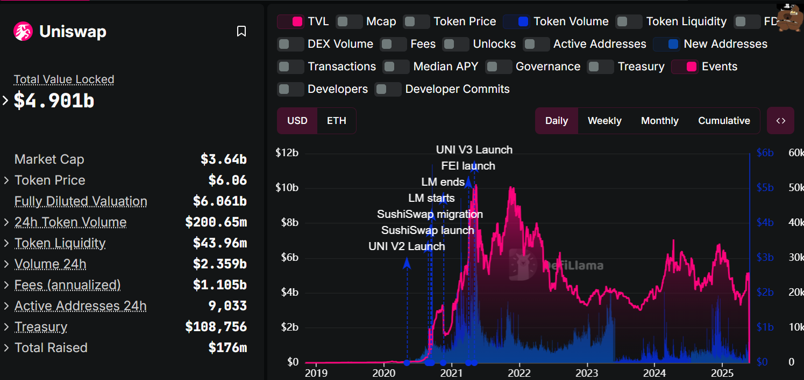Click the llama avatar icon
This screenshot has height=380, width=804.
tap(790, 18)
